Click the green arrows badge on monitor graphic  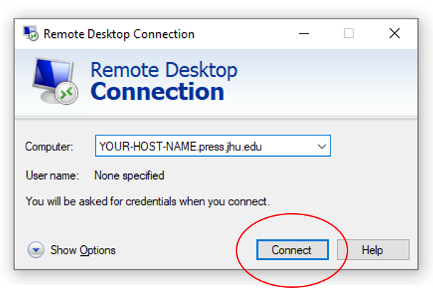click(x=66, y=93)
